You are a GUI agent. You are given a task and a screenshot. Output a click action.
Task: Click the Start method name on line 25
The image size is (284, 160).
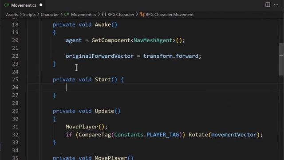(103, 80)
